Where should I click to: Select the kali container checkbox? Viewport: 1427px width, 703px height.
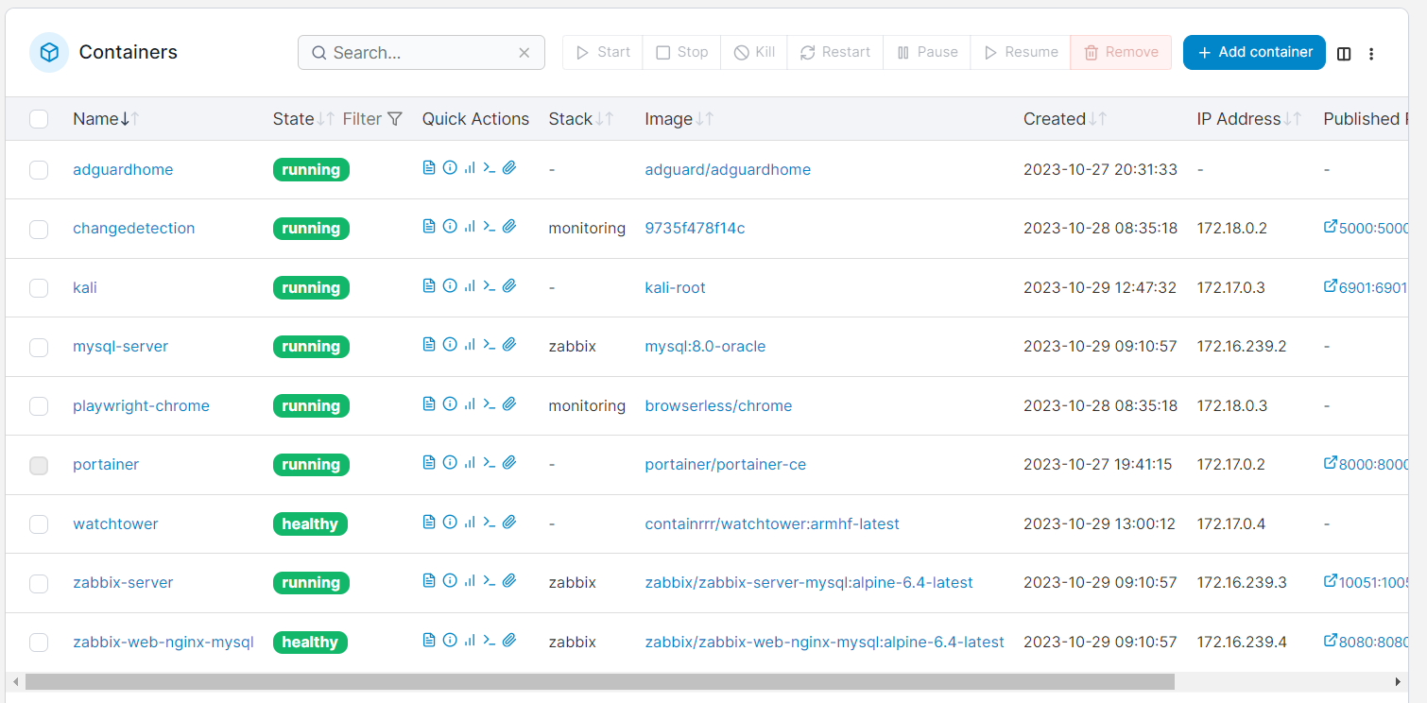(x=39, y=288)
